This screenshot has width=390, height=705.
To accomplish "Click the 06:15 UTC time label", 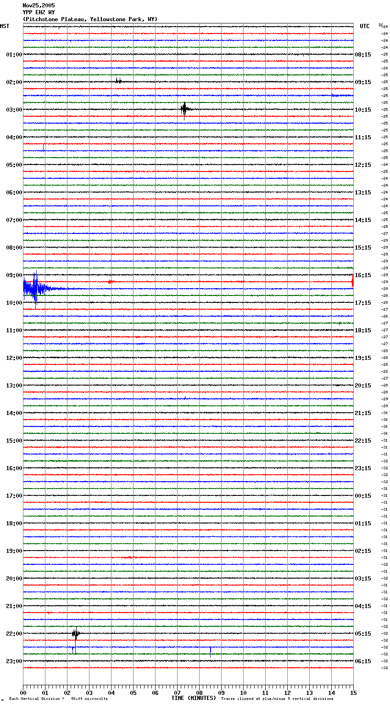I will point(363,661).
